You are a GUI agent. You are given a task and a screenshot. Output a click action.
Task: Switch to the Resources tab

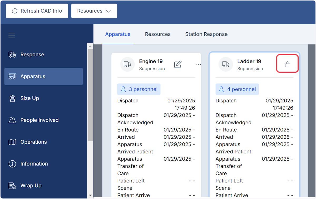tap(158, 34)
